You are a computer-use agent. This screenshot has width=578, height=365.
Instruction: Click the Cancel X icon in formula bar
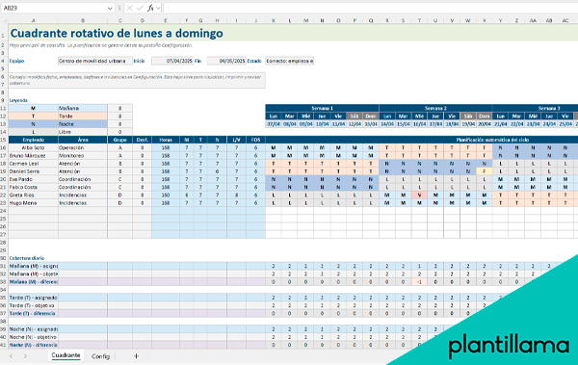pos(129,8)
